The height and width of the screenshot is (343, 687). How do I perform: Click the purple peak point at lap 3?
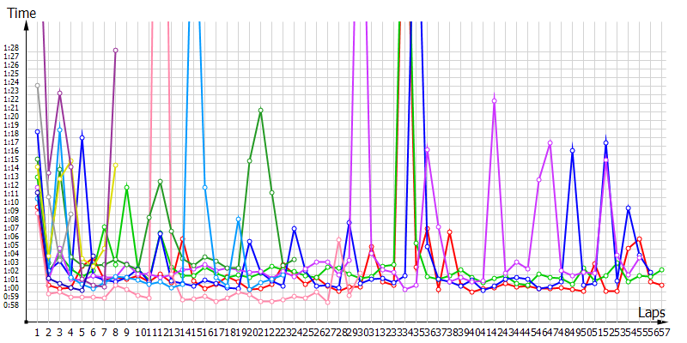coord(59,93)
